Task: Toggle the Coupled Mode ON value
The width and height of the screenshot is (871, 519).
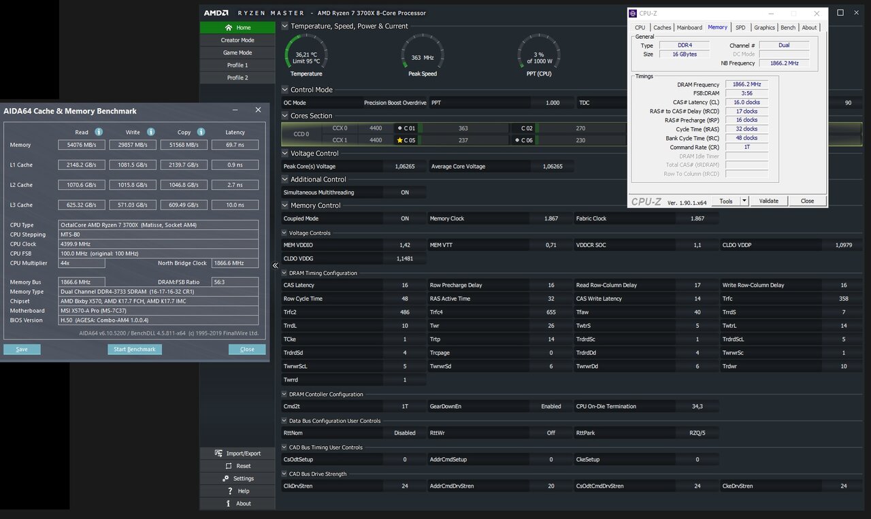Action: [x=405, y=218]
